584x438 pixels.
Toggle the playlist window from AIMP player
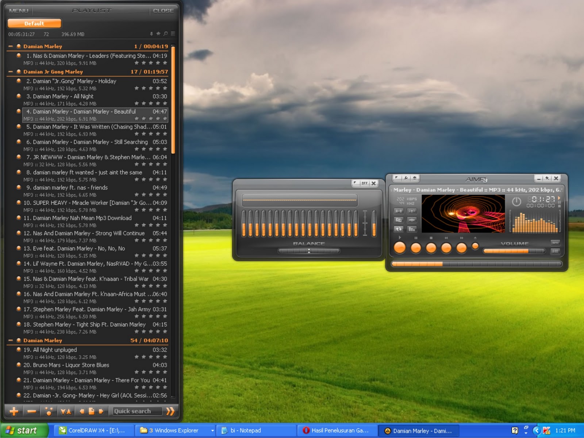click(x=556, y=251)
